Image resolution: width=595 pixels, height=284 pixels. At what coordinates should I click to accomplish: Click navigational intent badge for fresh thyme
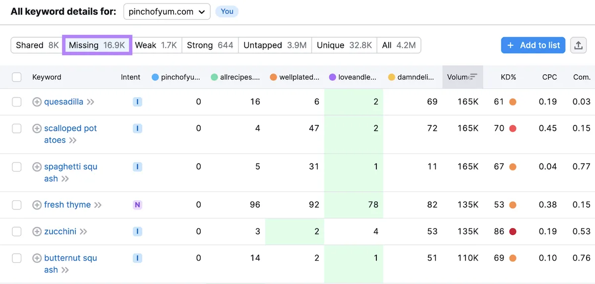pos(137,205)
